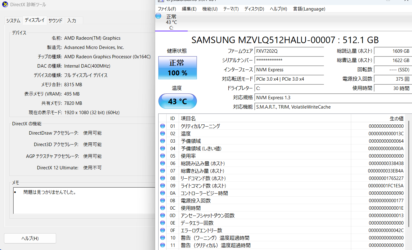The width and height of the screenshot is (412, 250).
Task: Click the 正常 100 % health status button
Action: click(178, 68)
